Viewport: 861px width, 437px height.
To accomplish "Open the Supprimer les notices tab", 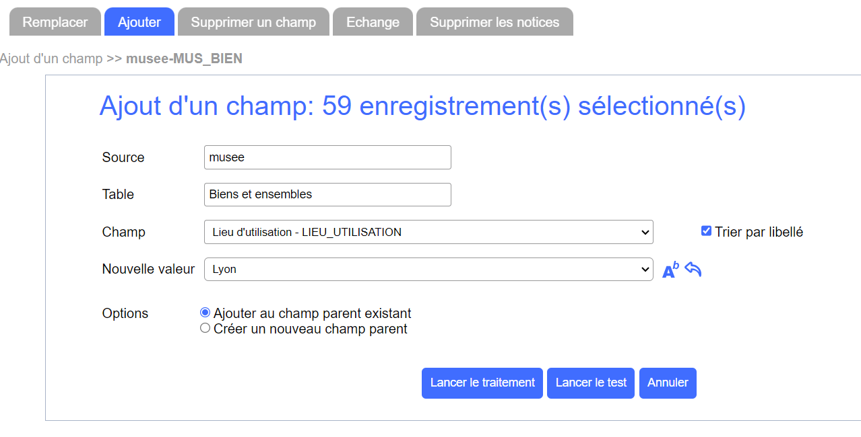I will click(x=495, y=22).
